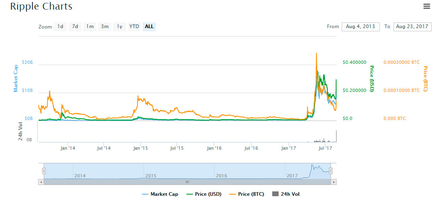Set zoom to 3m
This screenshot has height=197, width=434.
coord(105,26)
